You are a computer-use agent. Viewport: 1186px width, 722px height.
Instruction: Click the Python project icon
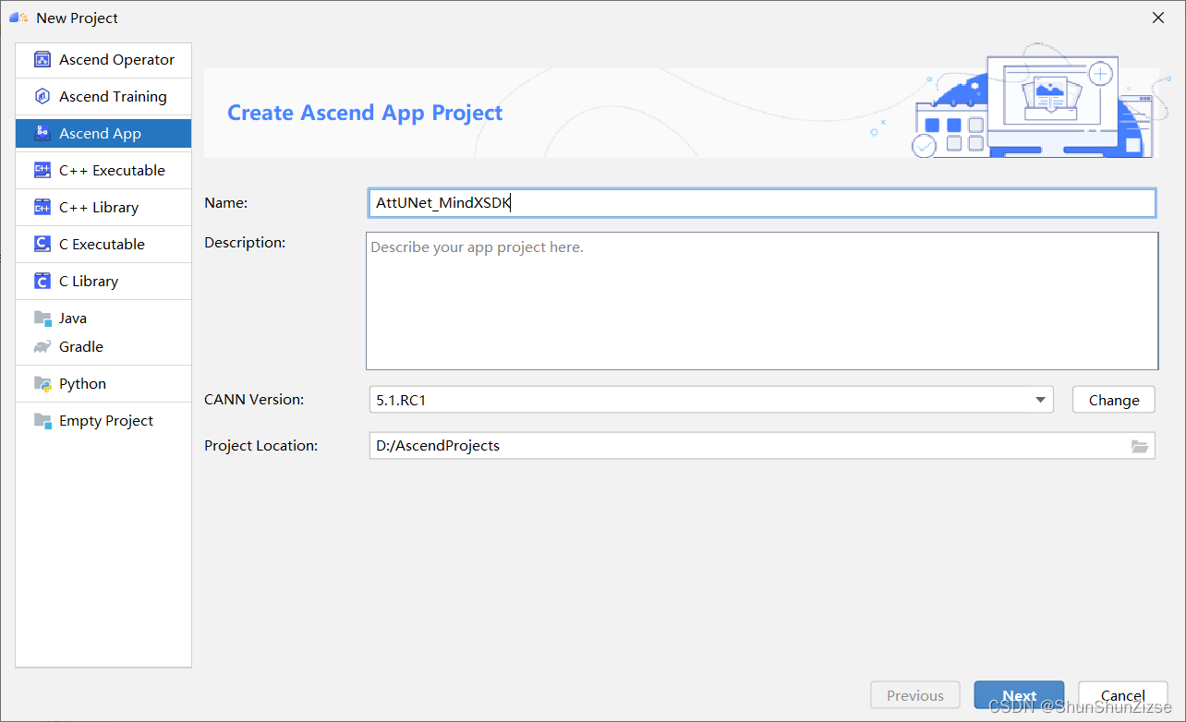click(42, 384)
